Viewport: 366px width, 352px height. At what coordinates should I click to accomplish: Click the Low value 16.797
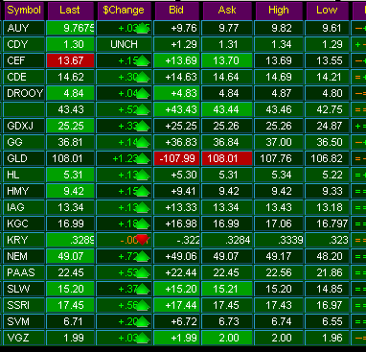tap(327, 223)
